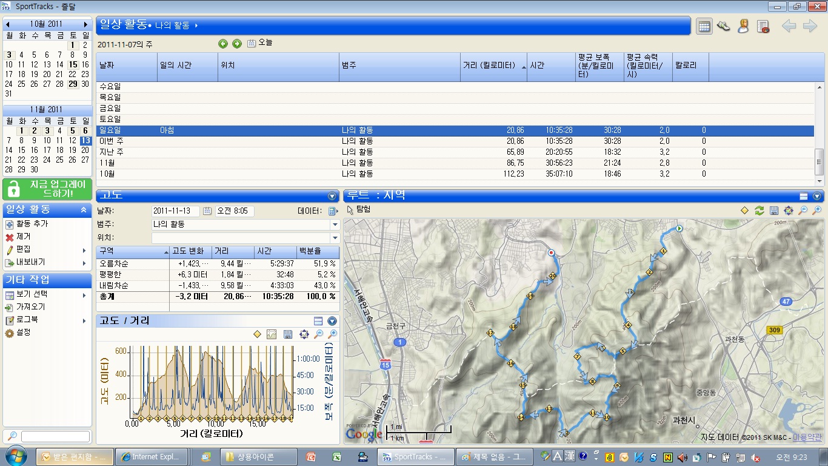Viewport: 828px width, 466px height.
Task: Select the 오름차순 elevation row
Action: (x=218, y=264)
